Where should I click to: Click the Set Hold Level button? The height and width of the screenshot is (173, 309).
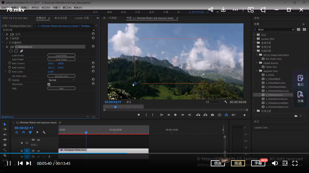tap(61, 76)
